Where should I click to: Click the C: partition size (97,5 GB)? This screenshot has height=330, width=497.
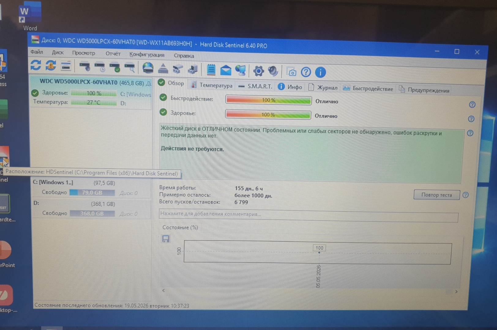104,183
